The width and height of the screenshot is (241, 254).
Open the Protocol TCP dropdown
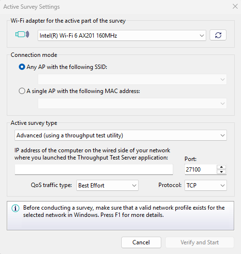pos(206,185)
